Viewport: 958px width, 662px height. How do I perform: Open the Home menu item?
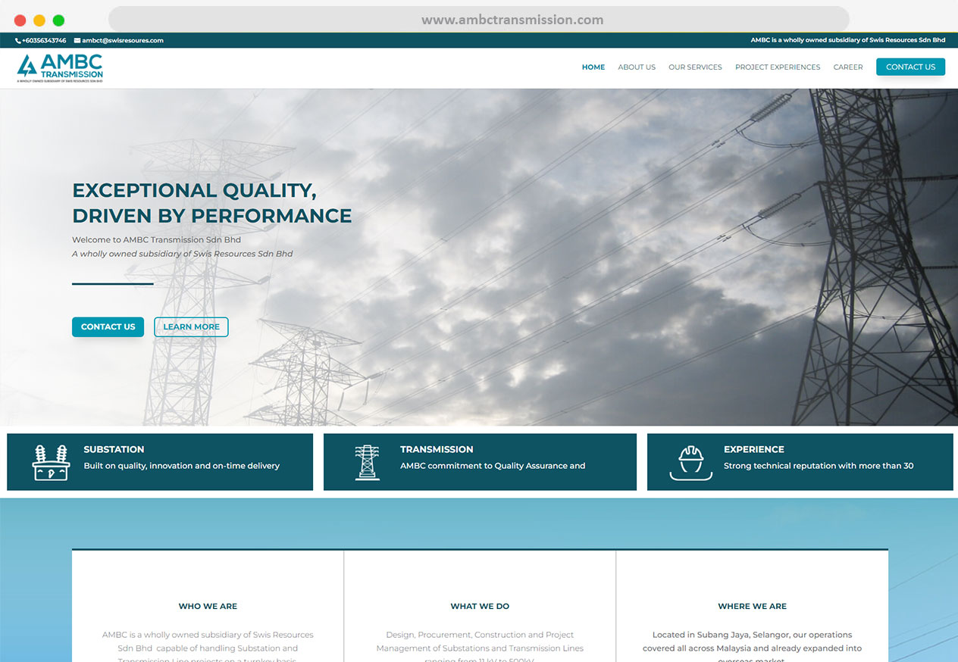593,67
